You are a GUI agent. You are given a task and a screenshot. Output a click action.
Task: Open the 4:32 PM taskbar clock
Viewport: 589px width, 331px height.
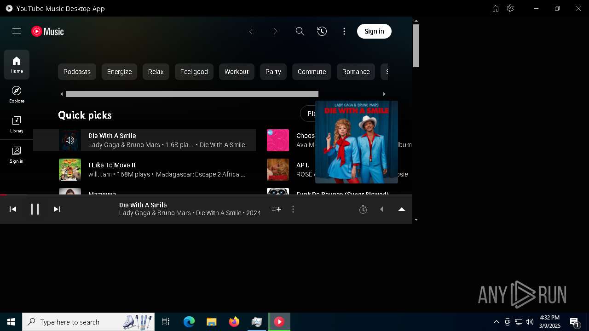[x=550, y=322]
